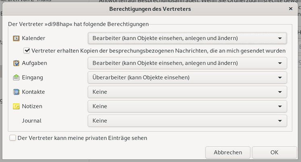Enable delegate can see private entries

(13, 138)
